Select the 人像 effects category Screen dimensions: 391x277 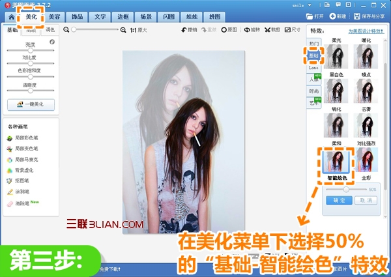click(x=313, y=80)
